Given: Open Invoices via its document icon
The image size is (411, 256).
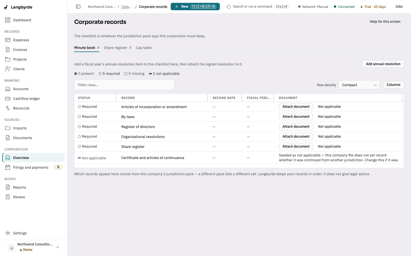Looking at the screenshot, I should click(8, 49).
